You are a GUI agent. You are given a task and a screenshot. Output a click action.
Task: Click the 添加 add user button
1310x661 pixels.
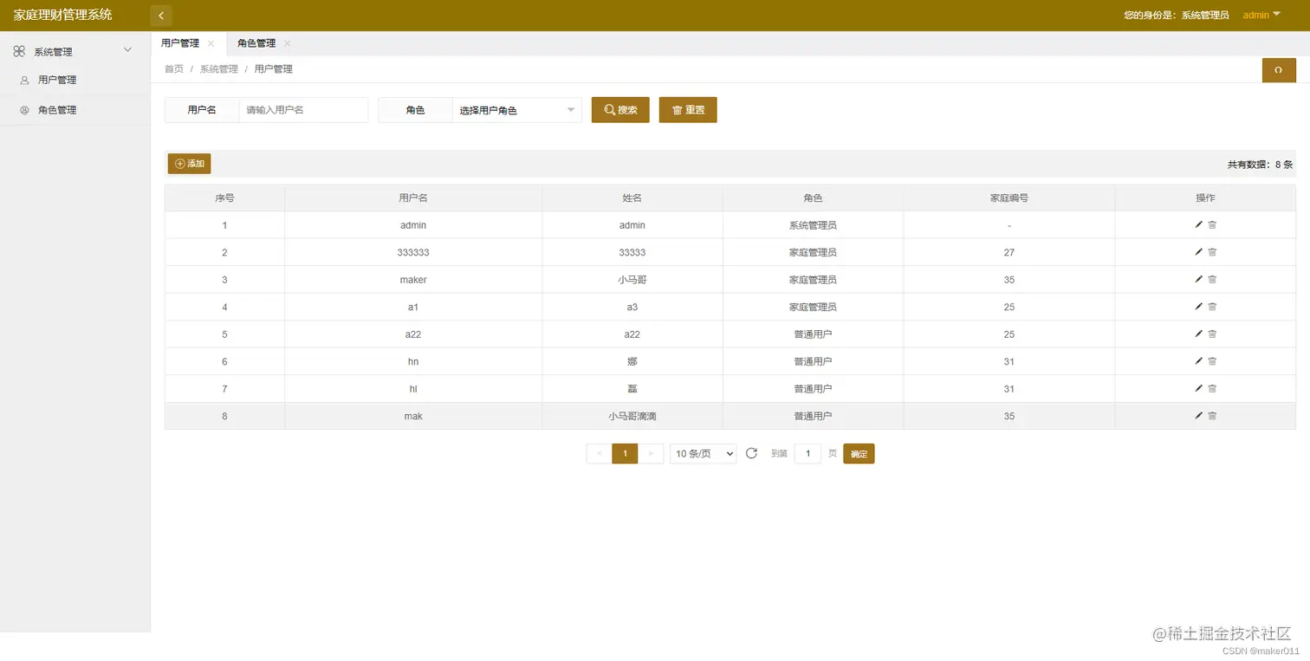point(189,164)
